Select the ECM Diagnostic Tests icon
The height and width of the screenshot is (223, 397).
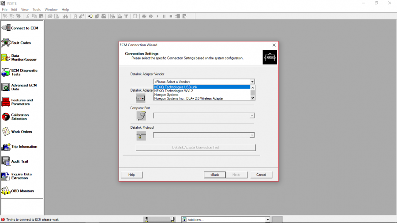click(6, 72)
